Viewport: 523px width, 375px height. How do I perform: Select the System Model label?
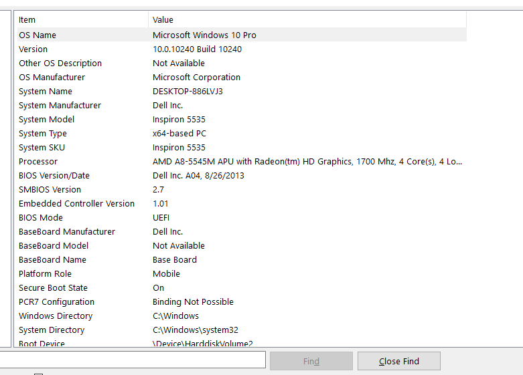point(46,119)
